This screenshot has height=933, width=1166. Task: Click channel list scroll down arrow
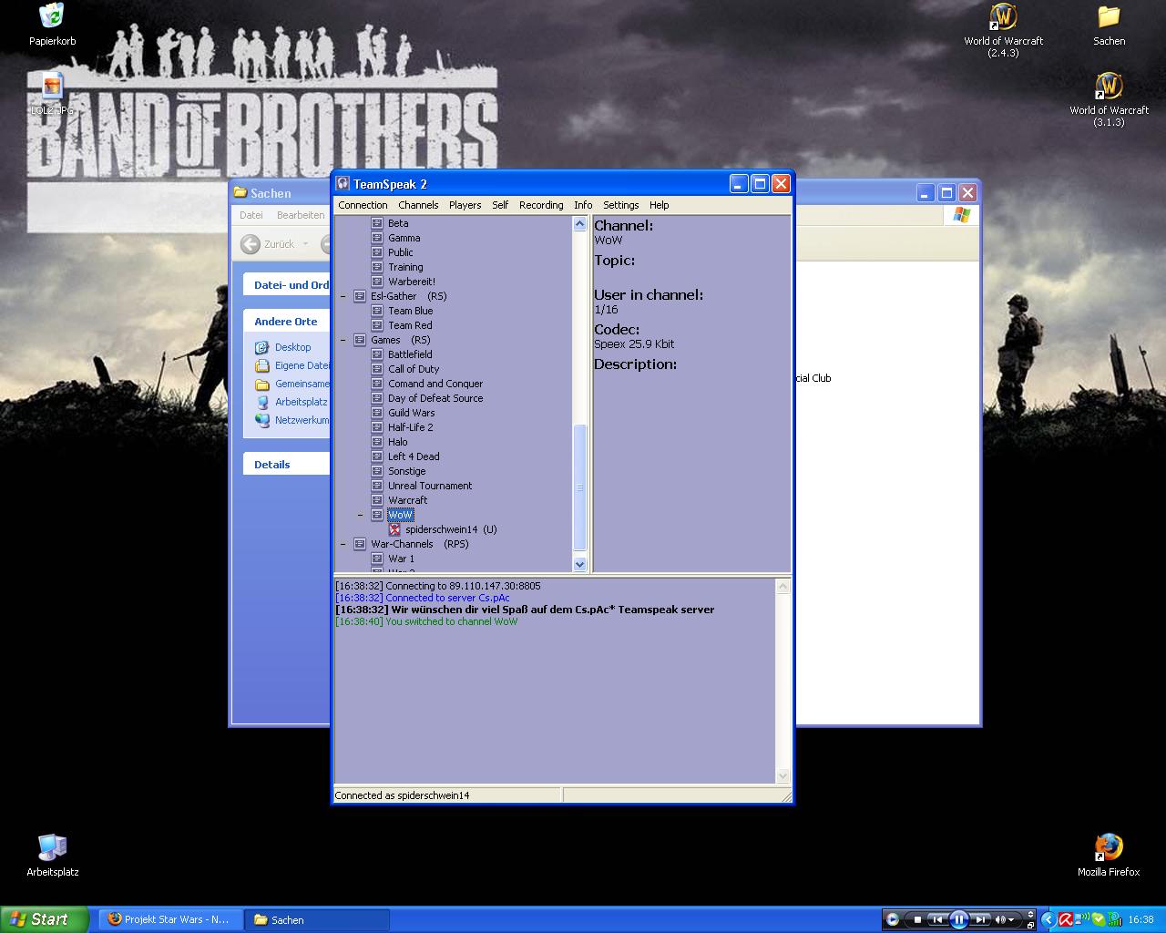(579, 564)
